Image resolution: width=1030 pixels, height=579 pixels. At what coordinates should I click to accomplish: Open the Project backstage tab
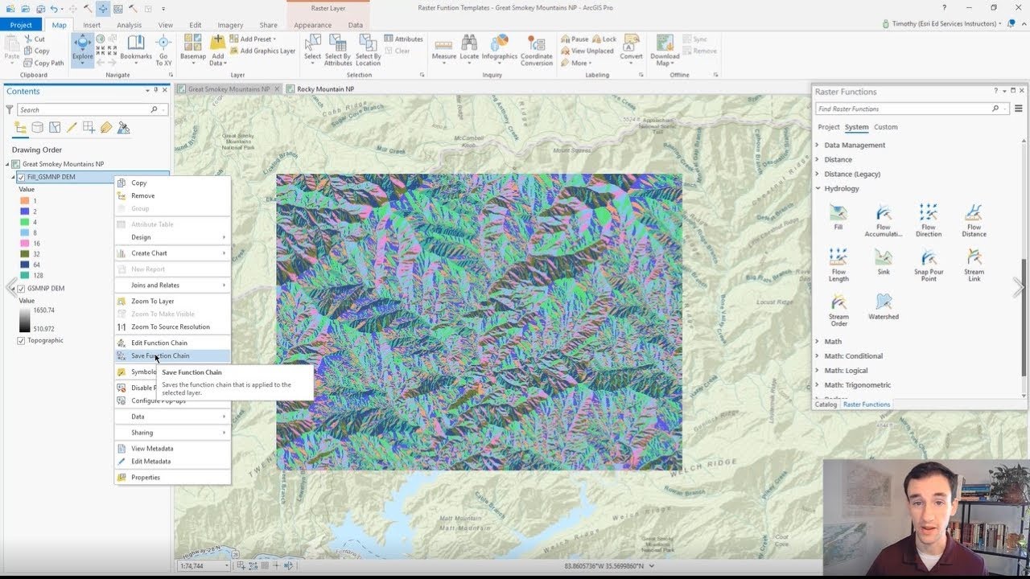tap(21, 25)
